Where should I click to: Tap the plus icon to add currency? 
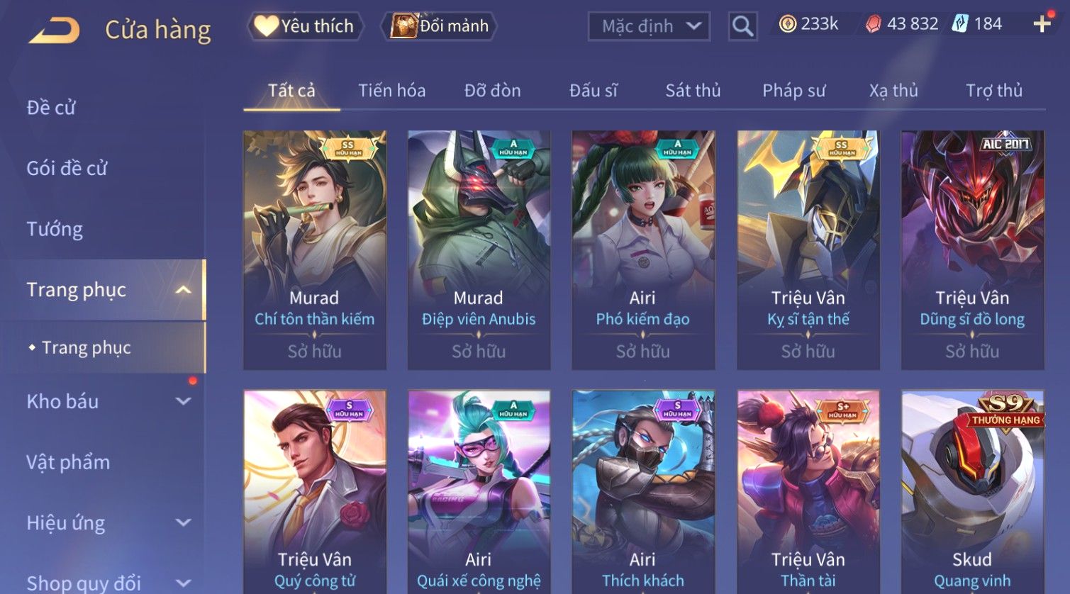tap(1042, 24)
